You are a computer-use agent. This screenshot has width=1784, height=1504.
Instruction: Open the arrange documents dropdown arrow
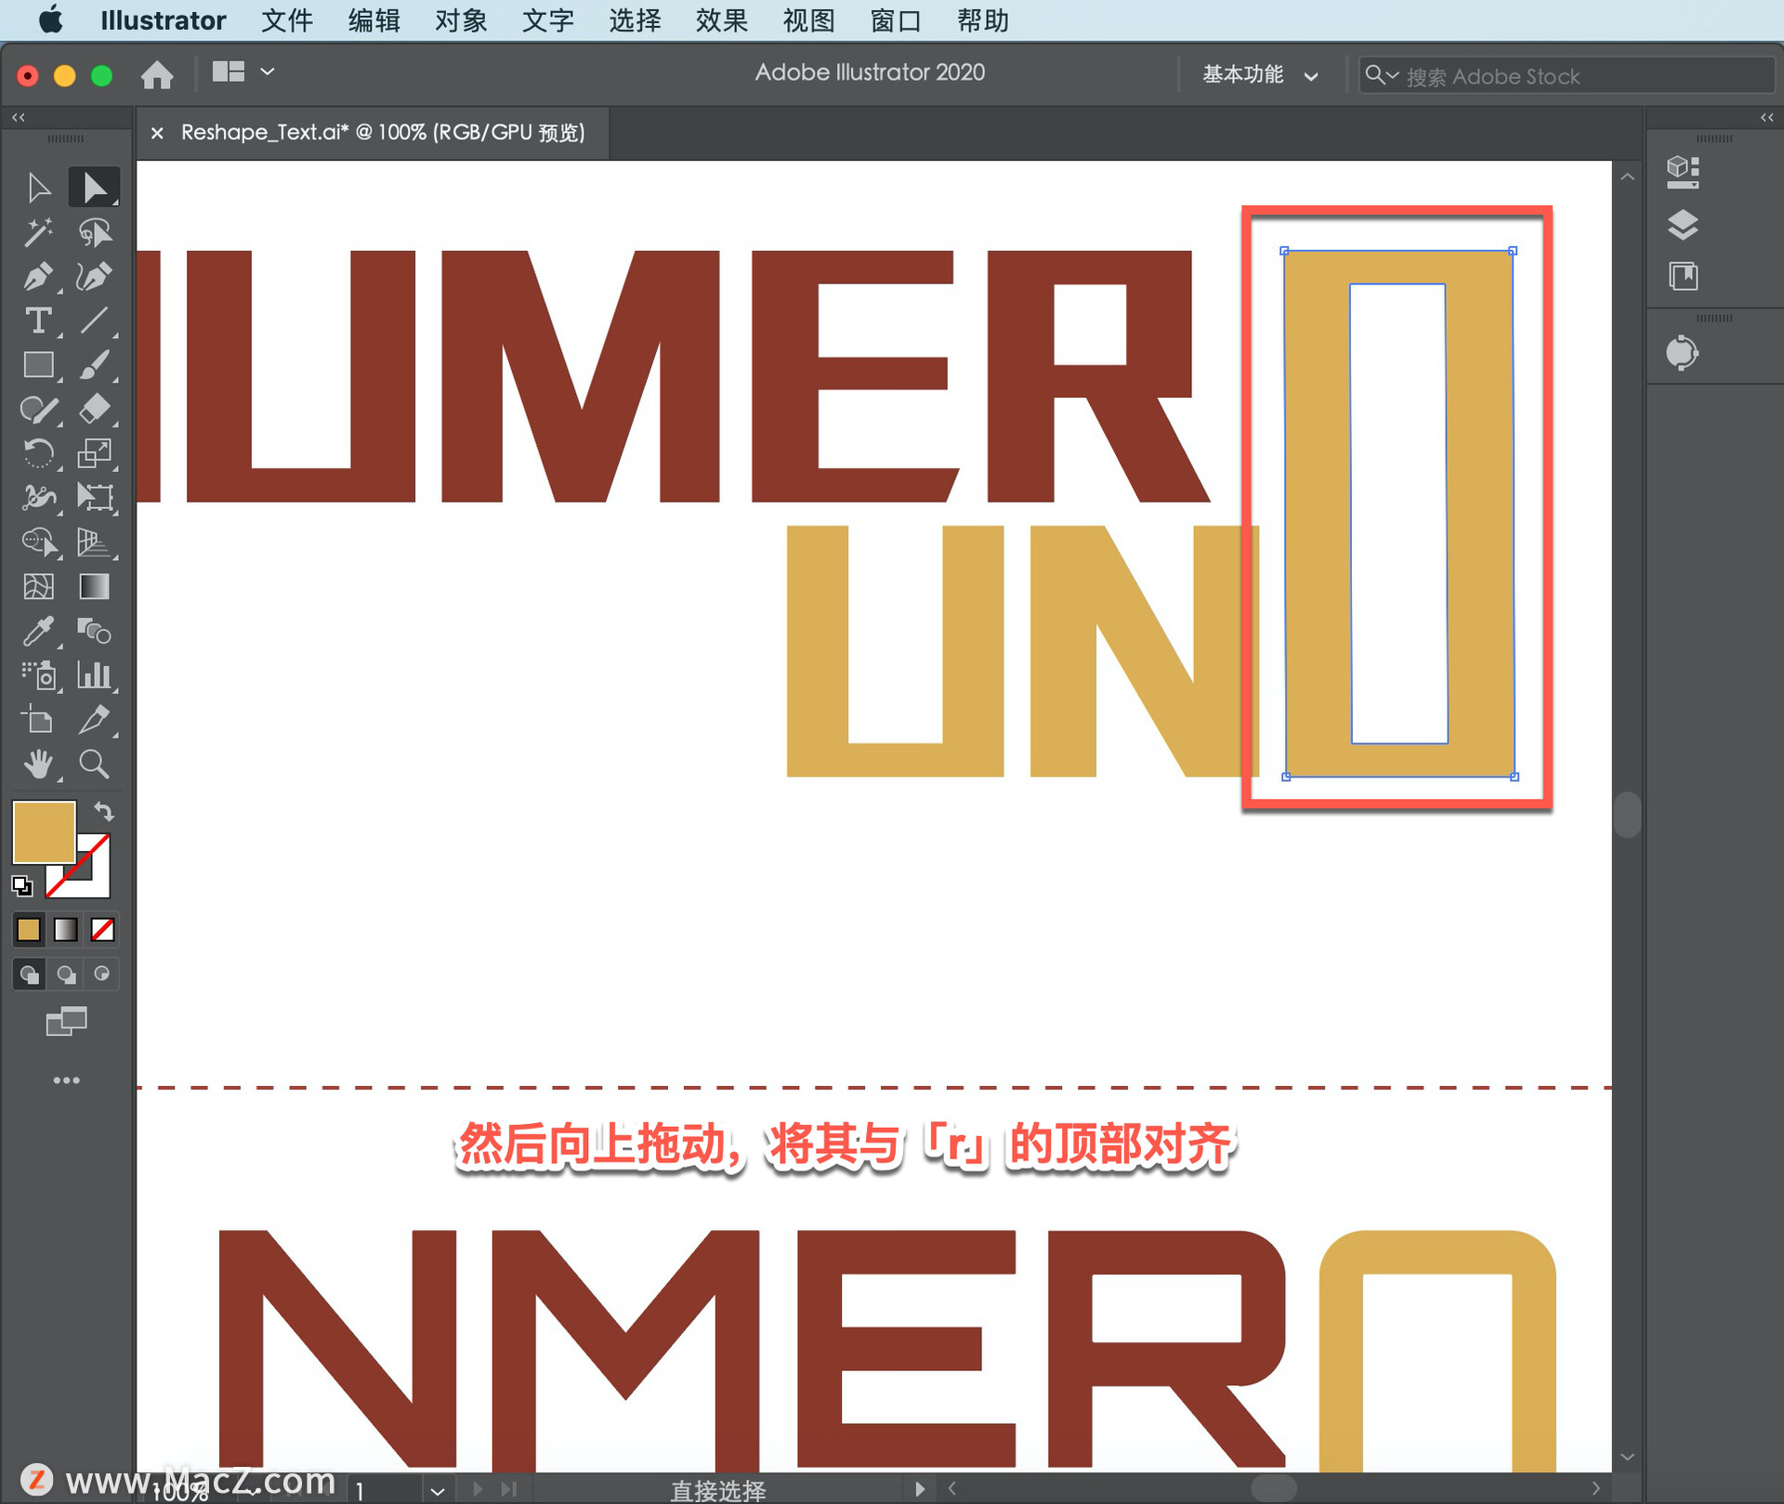[x=268, y=72]
